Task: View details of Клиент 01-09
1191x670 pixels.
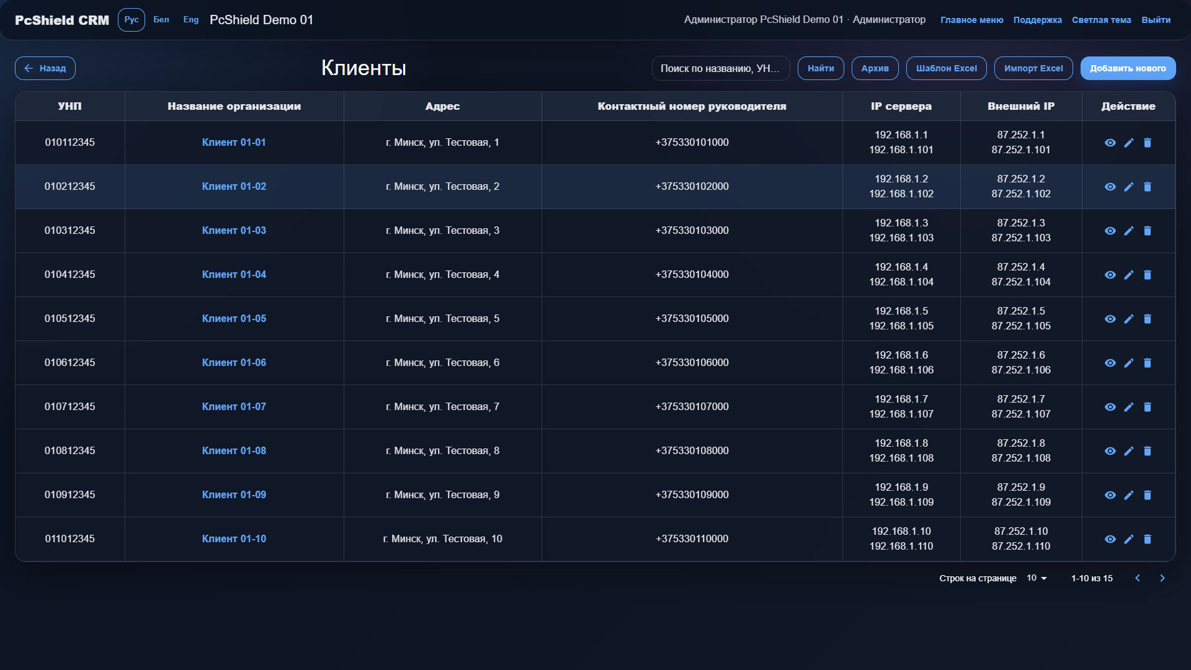Action: point(1110,495)
